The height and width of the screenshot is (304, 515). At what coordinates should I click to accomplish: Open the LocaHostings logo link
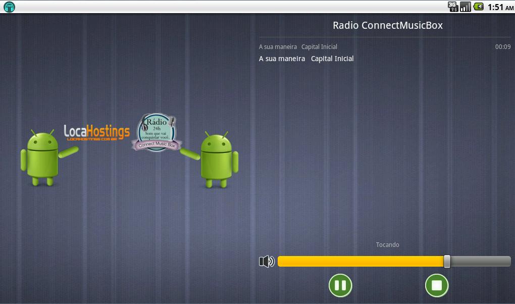click(97, 132)
